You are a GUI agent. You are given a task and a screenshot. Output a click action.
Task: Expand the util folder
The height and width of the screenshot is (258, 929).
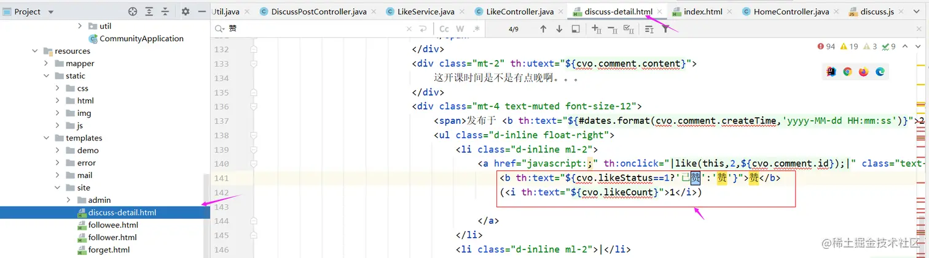coord(80,26)
